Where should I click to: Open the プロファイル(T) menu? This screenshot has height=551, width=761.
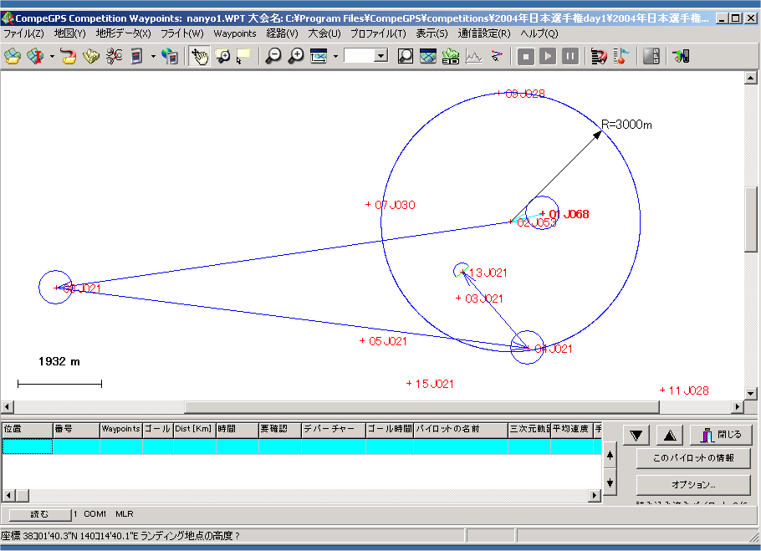[378, 33]
